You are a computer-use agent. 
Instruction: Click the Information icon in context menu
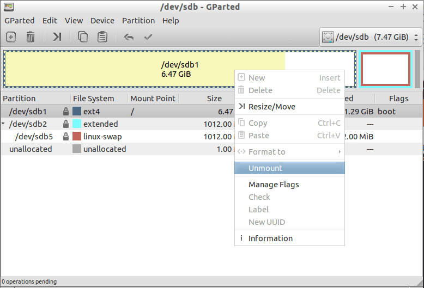coord(241,238)
